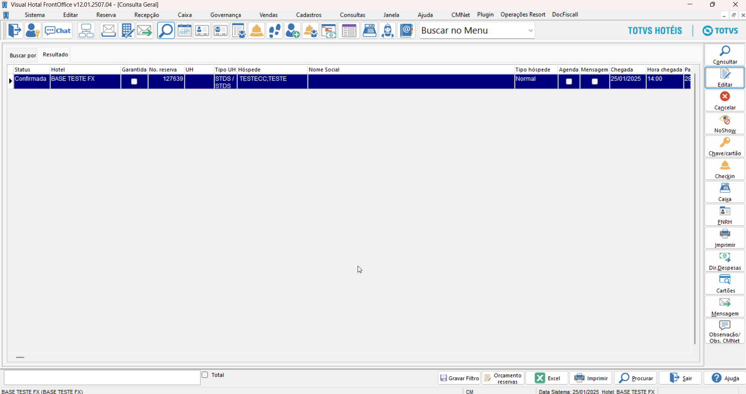Open the Governança menu
The image size is (746, 394).
point(226,15)
